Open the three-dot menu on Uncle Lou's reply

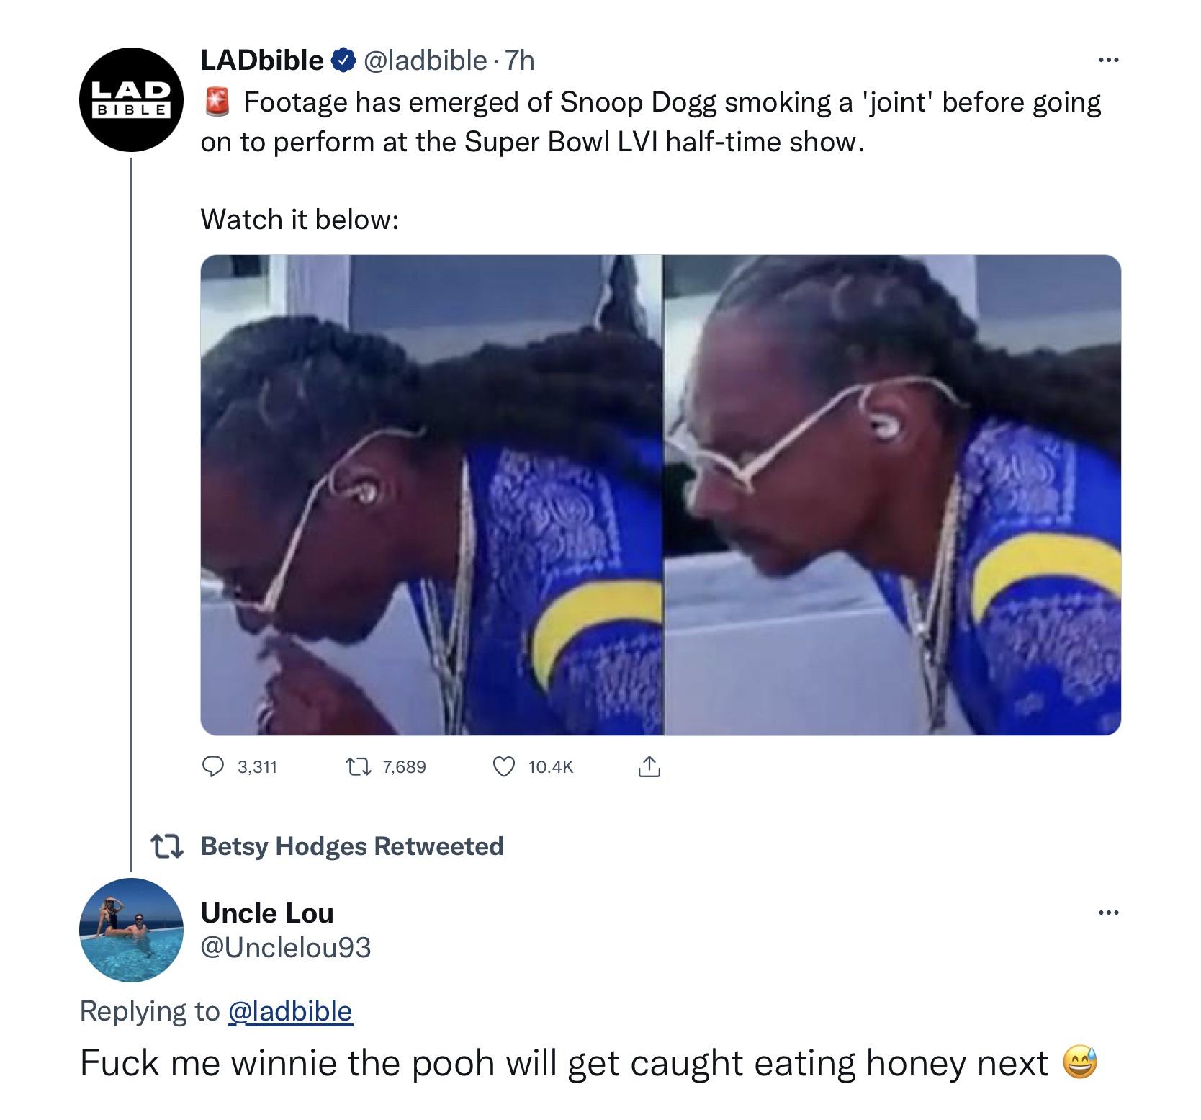coord(1108,913)
